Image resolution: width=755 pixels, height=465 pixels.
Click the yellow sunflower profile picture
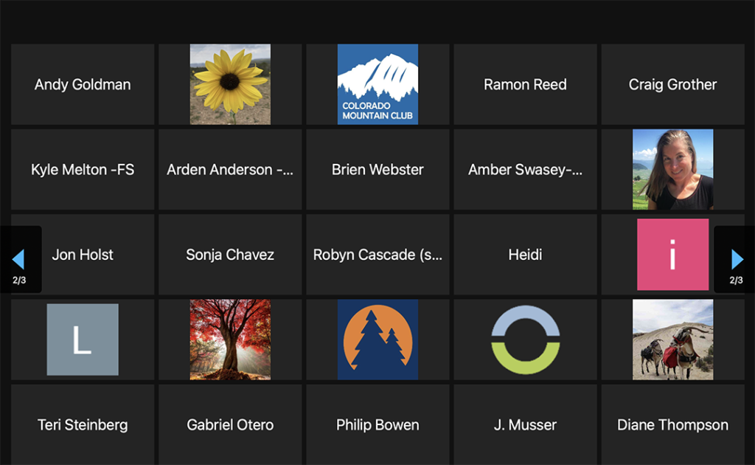pyautogui.click(x=230, y=84)
